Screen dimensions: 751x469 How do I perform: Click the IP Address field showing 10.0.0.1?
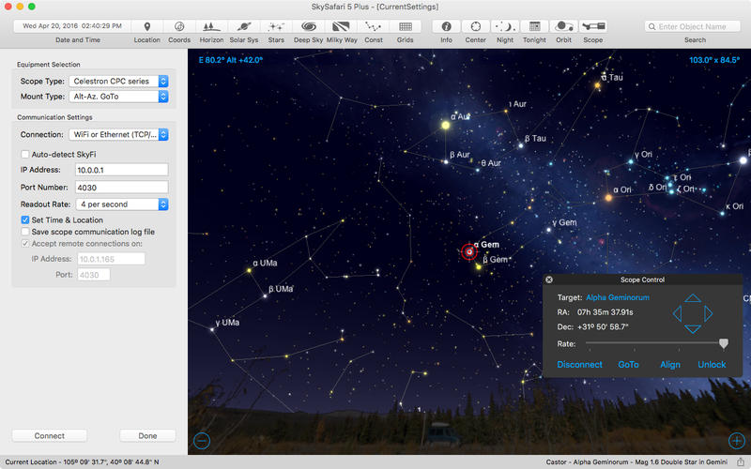click(x=122, y=170)
